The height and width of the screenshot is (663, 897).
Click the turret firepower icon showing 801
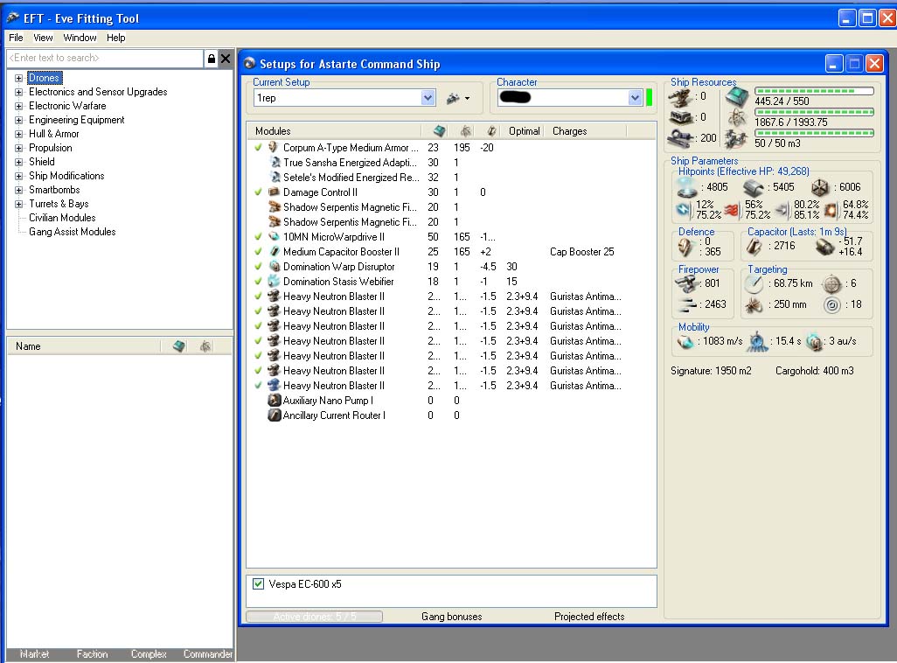[x=686, y=283]
